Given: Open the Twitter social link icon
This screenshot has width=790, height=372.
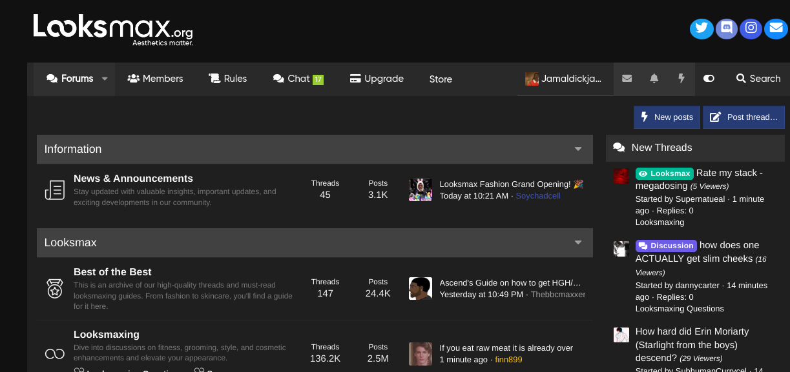Looking at the screenshot, I should (702, 28).
